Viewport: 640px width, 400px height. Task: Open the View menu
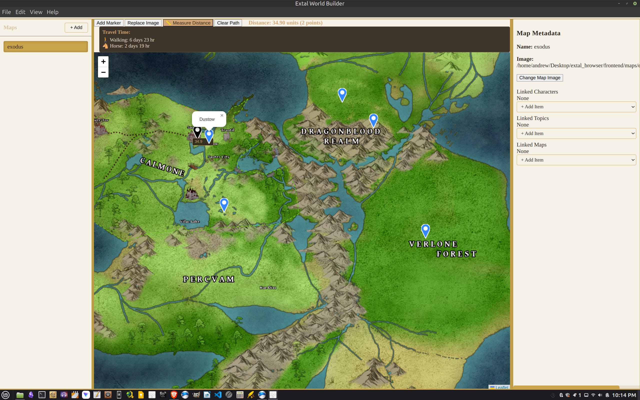point(36,12)
